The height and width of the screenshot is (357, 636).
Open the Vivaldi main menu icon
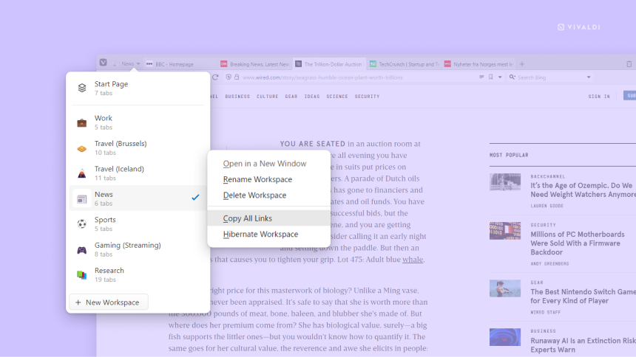(103, 63)
